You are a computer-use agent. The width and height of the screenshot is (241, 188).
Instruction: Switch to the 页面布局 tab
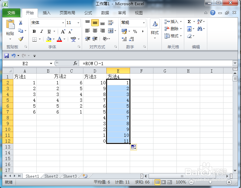[67, 13]
